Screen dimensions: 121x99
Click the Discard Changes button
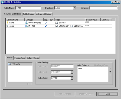coord(86,94)
